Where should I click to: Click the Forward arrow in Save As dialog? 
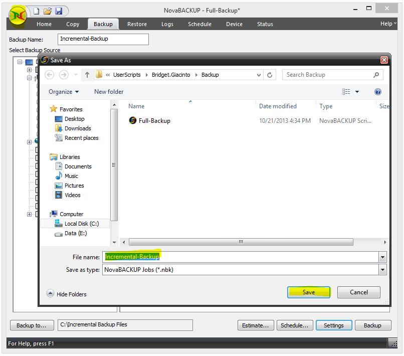(x=64, y=75)
